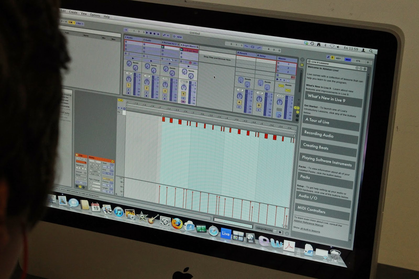Open the Create menu
Screen dimensions: 419x279
pyautogui.click(x=73, y=12)
